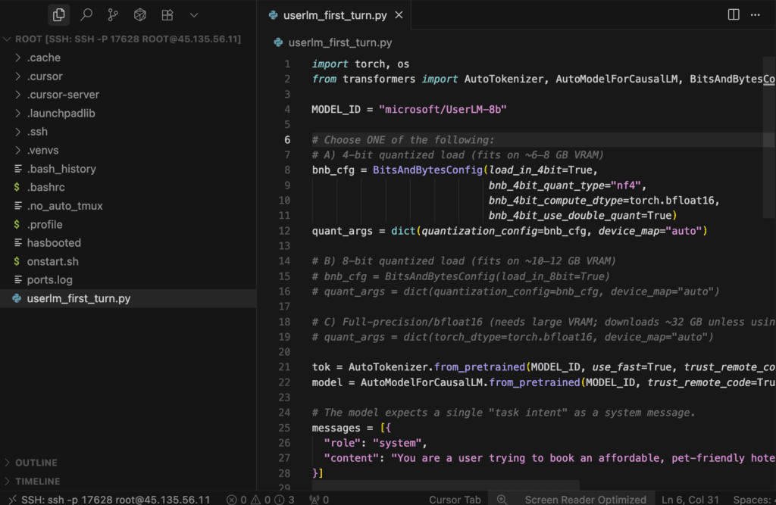Select the userlm_first_turn.py editor tab
The image size is (776, 505).
(x=334, y=15)
